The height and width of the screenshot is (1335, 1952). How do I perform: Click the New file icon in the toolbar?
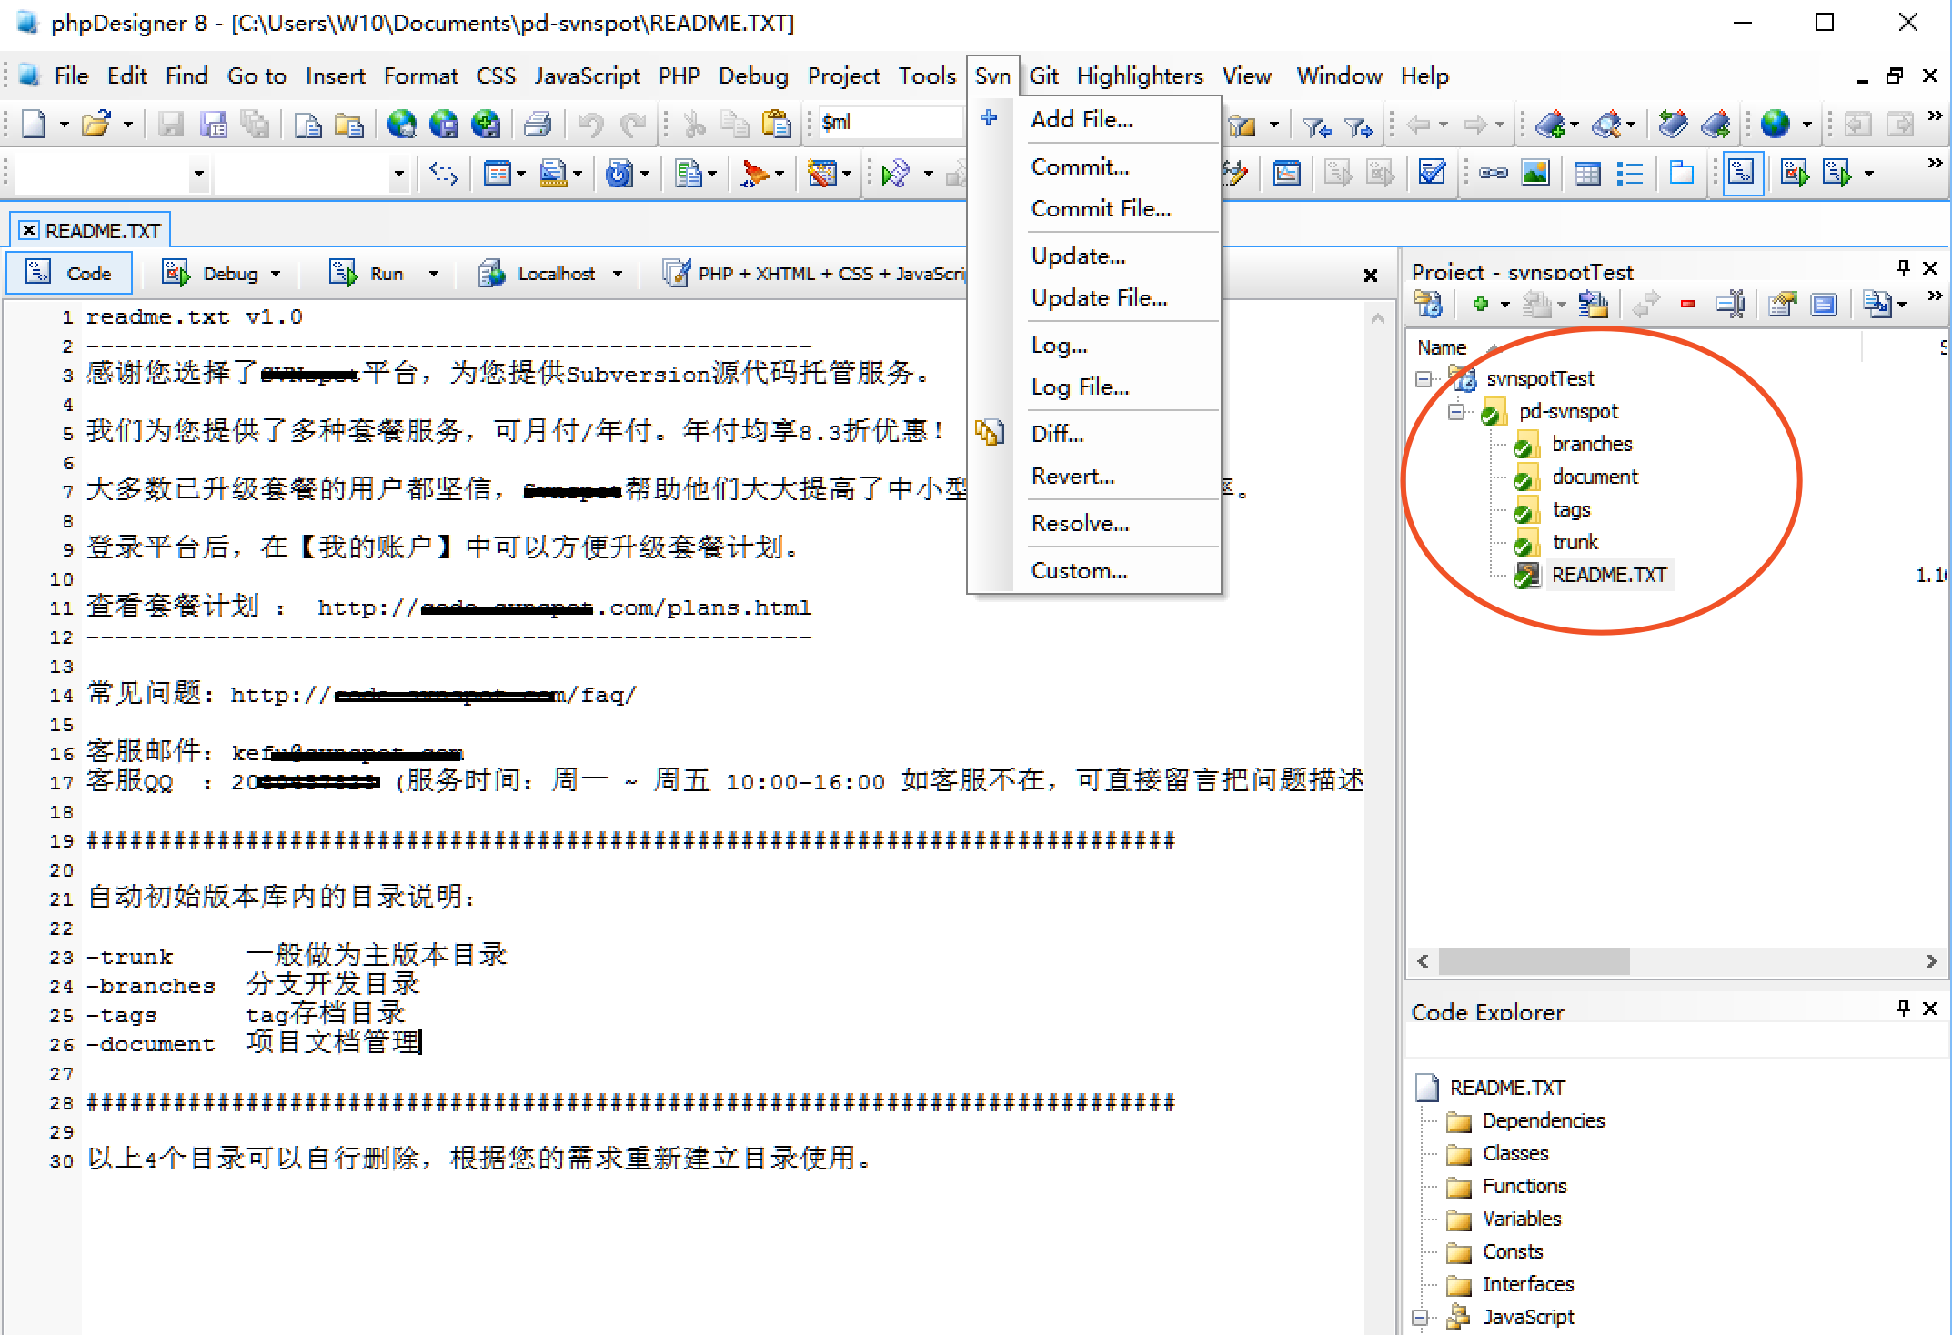(34, 124)
